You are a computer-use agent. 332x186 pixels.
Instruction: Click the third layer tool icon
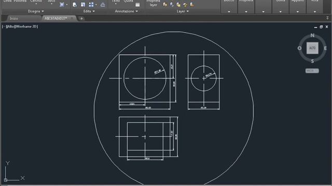pyautogui.click(x=178, y=5)
